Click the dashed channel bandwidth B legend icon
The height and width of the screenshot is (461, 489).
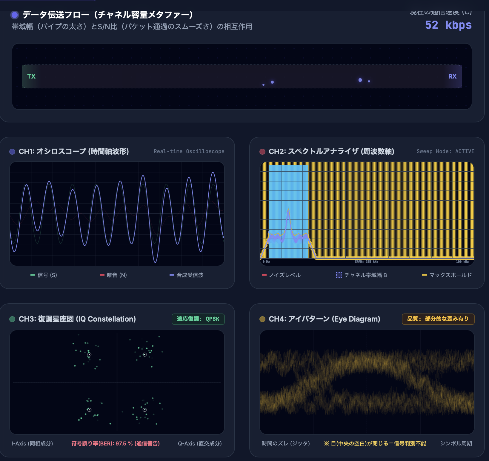339,275
